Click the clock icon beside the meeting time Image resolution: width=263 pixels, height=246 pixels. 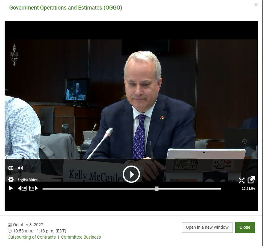10,231
